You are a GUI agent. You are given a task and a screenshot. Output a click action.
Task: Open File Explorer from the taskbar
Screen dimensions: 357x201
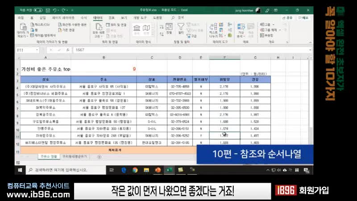point(146,170)
